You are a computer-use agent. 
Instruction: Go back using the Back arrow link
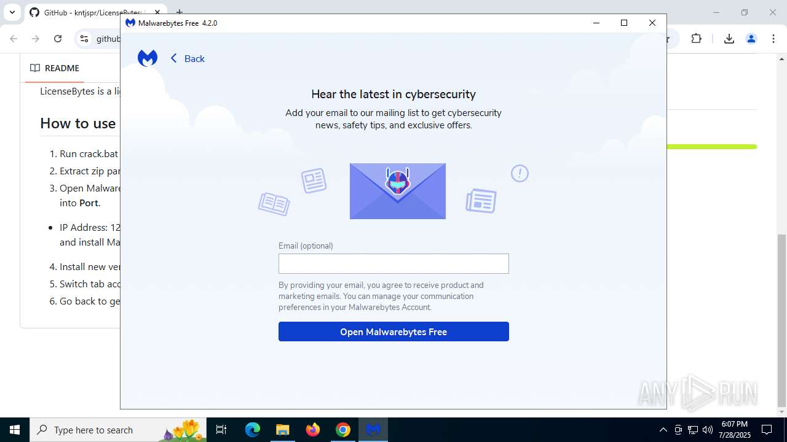188,58
